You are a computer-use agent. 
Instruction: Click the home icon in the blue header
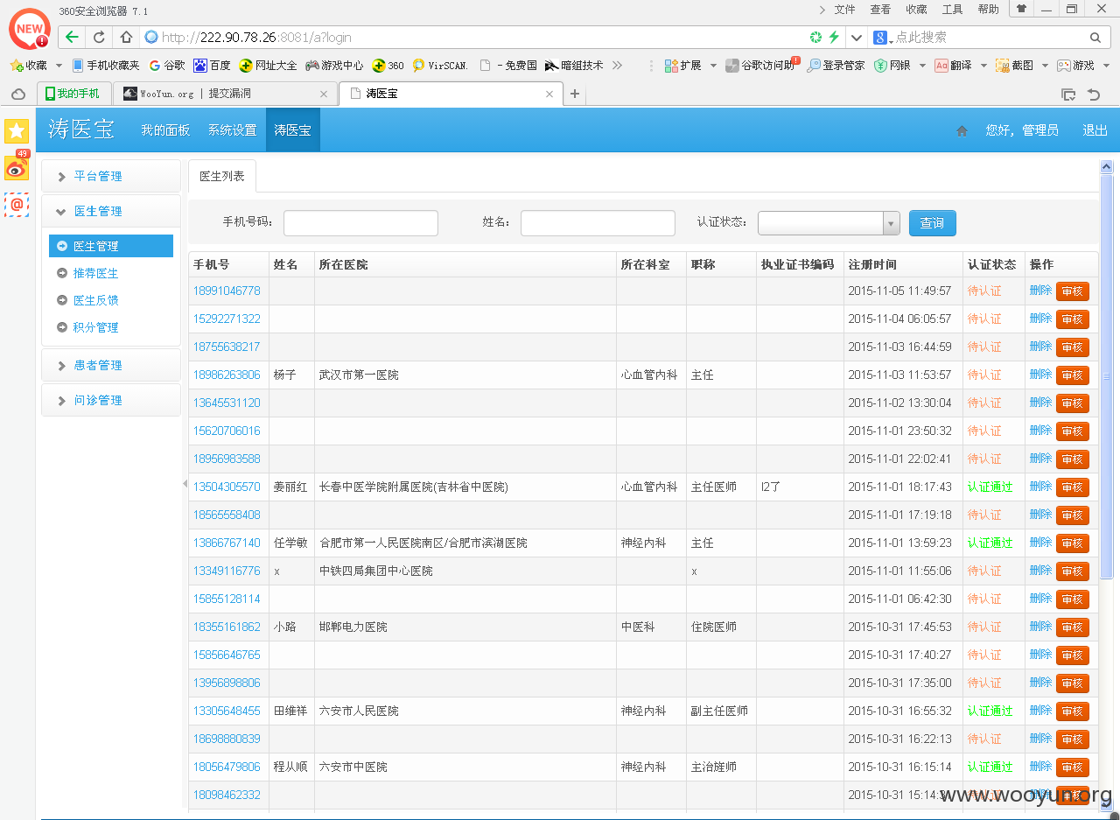[962, 130]
